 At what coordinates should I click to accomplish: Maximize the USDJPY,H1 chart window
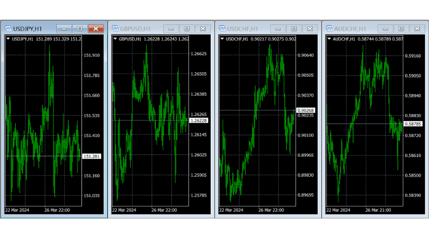(80, 29)
